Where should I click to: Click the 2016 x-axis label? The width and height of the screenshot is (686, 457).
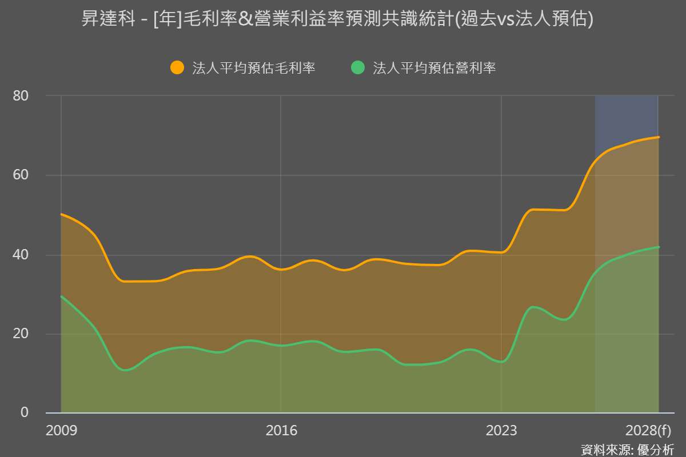(x=281, y=430)
